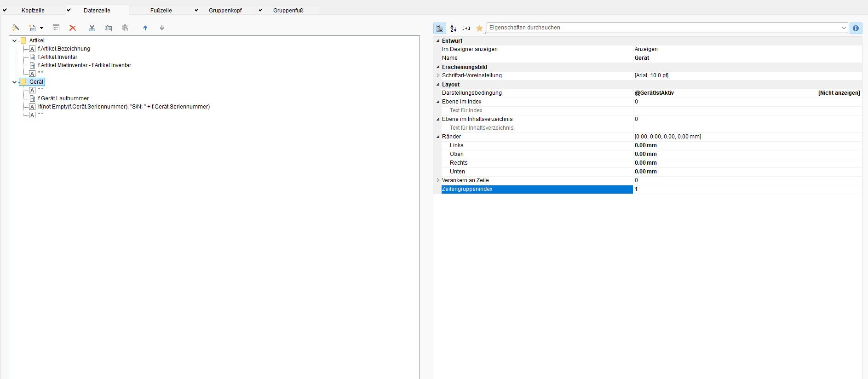Screen dimensions: 868x379
Task: Switch to the Fußzeile tab
Action: tap(161, 10)
